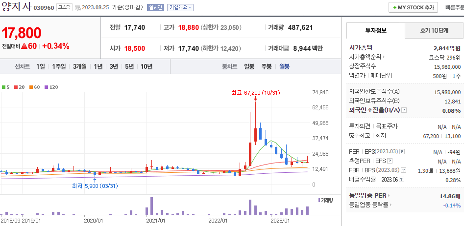
Task: Expand the 기업개요 dropdown
Action: click(180, 8)
